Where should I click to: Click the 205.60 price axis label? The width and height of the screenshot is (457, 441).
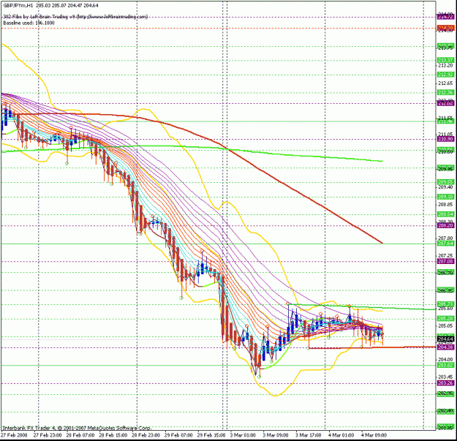coord(445,309)
